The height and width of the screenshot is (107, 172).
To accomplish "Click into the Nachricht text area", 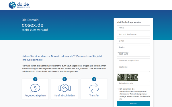I will coord(133,68).
